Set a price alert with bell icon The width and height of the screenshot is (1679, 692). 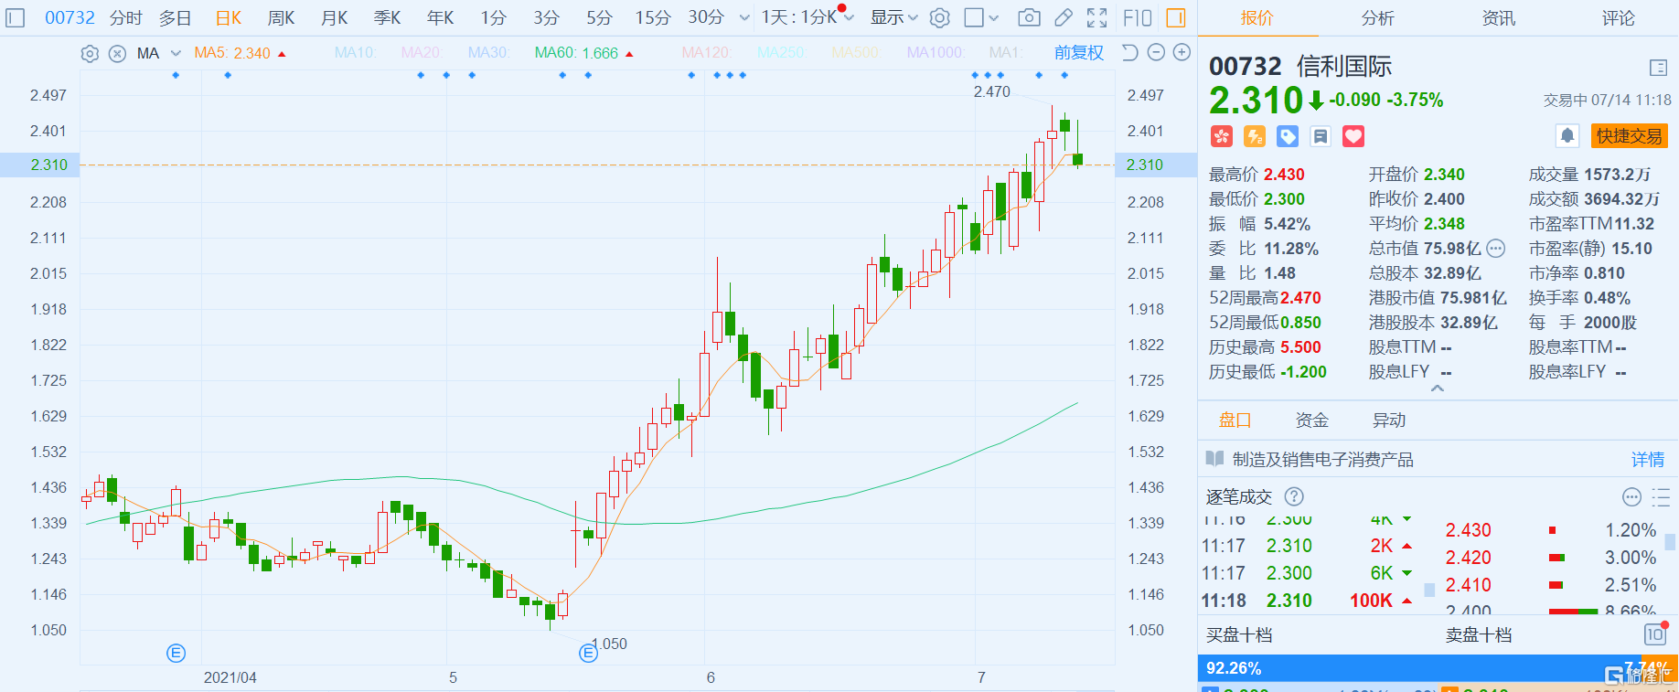pyautogui.click(x=1567, y=135)
